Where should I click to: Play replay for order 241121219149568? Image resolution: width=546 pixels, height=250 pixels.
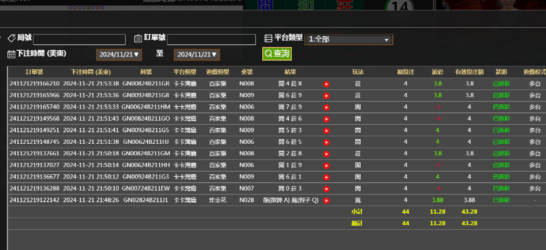click(327, 119)
